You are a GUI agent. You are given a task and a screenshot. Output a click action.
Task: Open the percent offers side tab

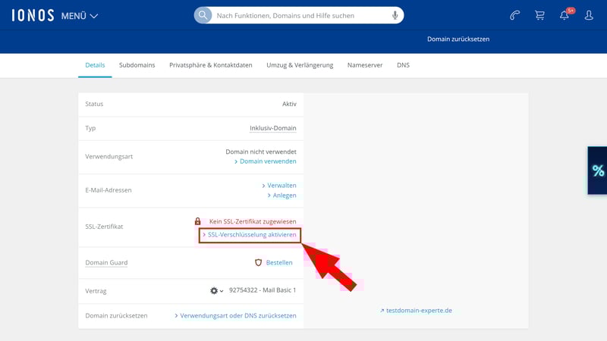(598, 170)
